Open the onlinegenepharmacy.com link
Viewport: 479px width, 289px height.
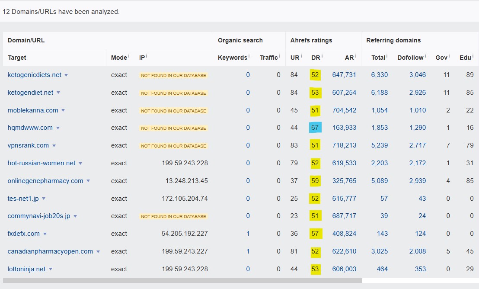coord(45,181)
